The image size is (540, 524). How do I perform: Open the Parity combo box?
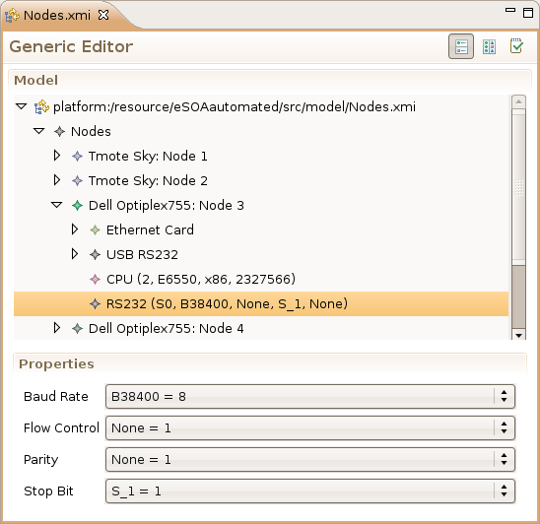(x=310, y=459)
